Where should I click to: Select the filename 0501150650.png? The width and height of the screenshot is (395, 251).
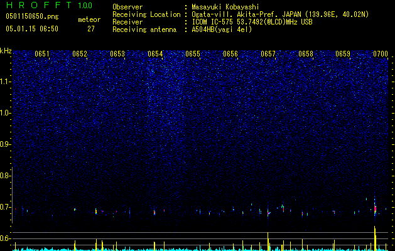(x=32, y=17)
